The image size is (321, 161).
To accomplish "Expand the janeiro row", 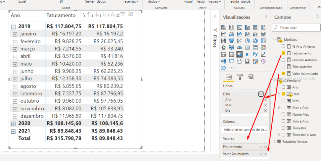I will click(x=15, y=34).
